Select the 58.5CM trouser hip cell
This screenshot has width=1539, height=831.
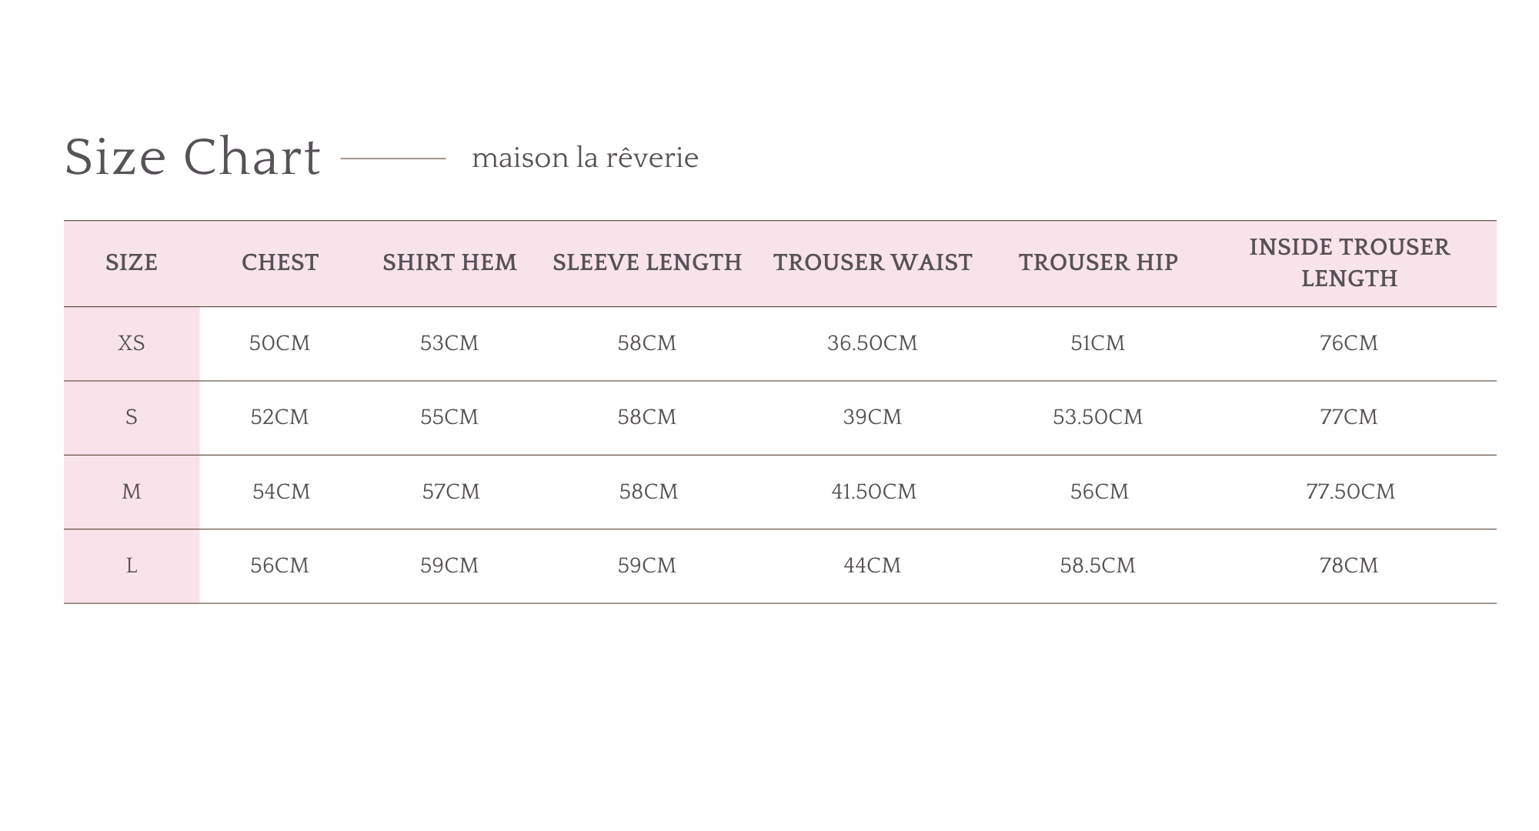(1098, 566)
